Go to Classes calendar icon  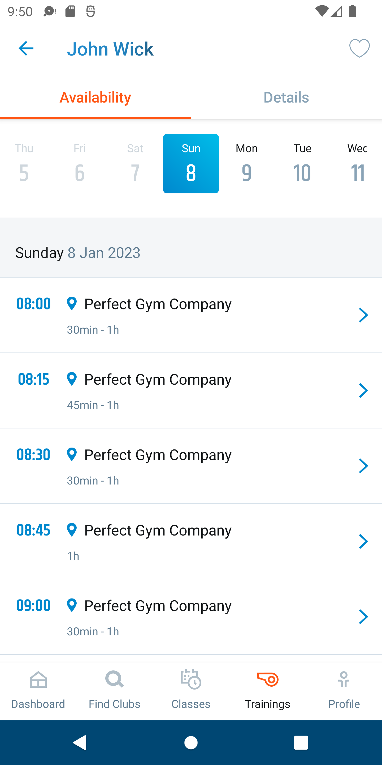click(191, 680)
